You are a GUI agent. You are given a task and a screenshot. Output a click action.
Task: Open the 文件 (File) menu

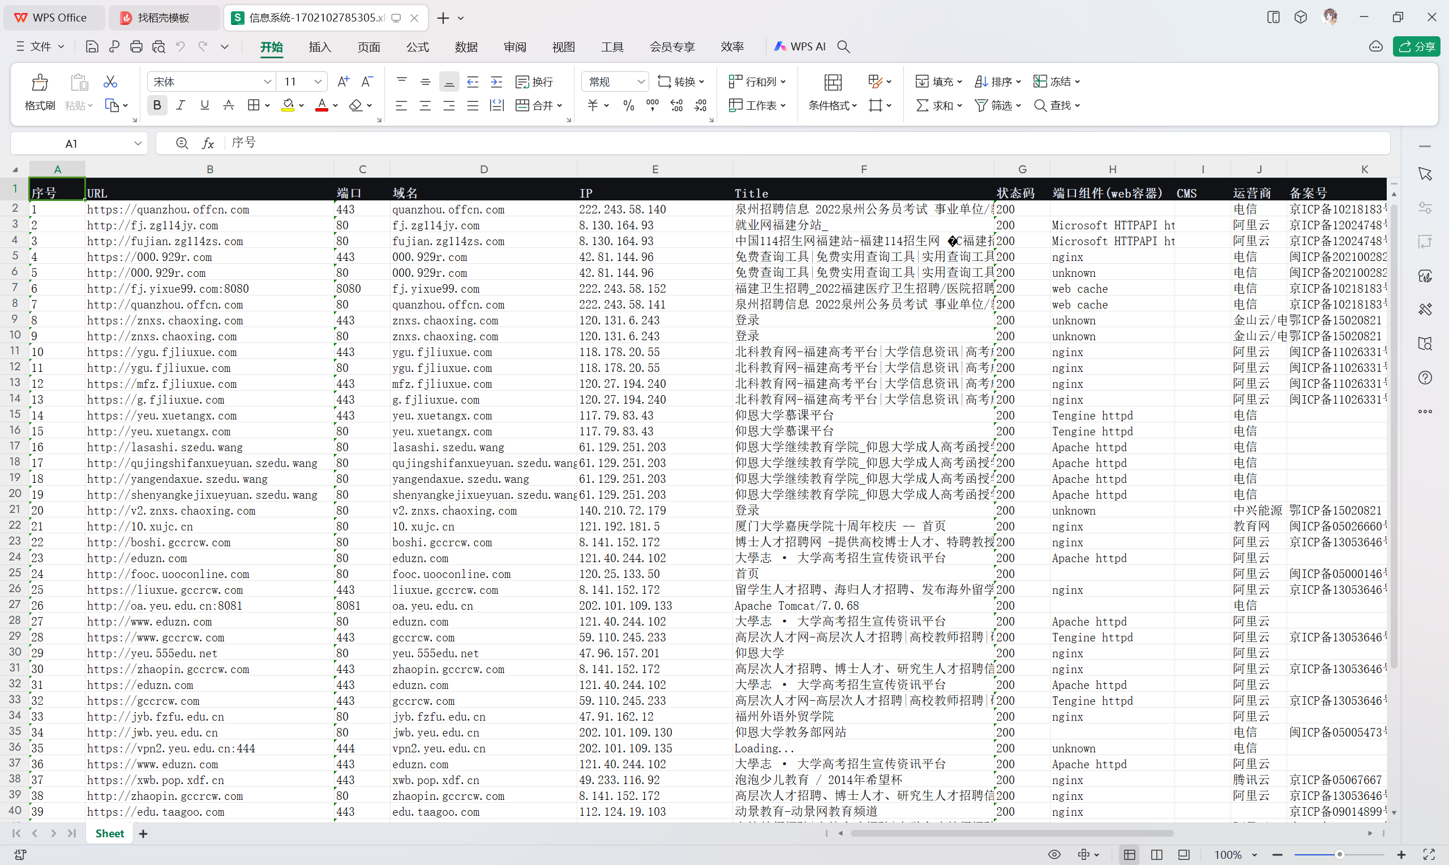[x=40, y=46]
